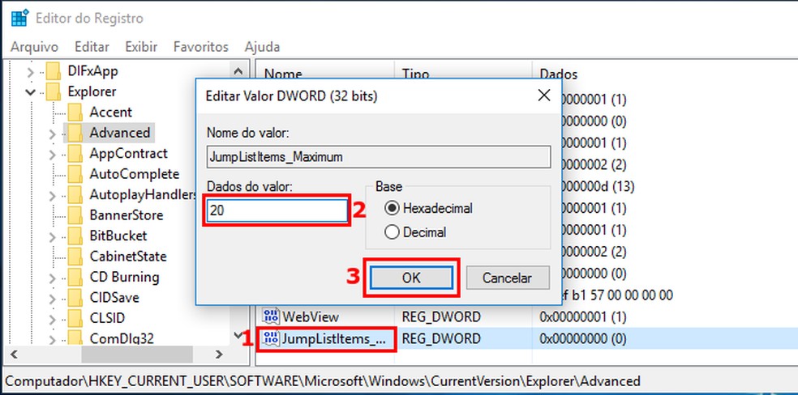Click the tree pane scroll up arrow

[238, 71]
